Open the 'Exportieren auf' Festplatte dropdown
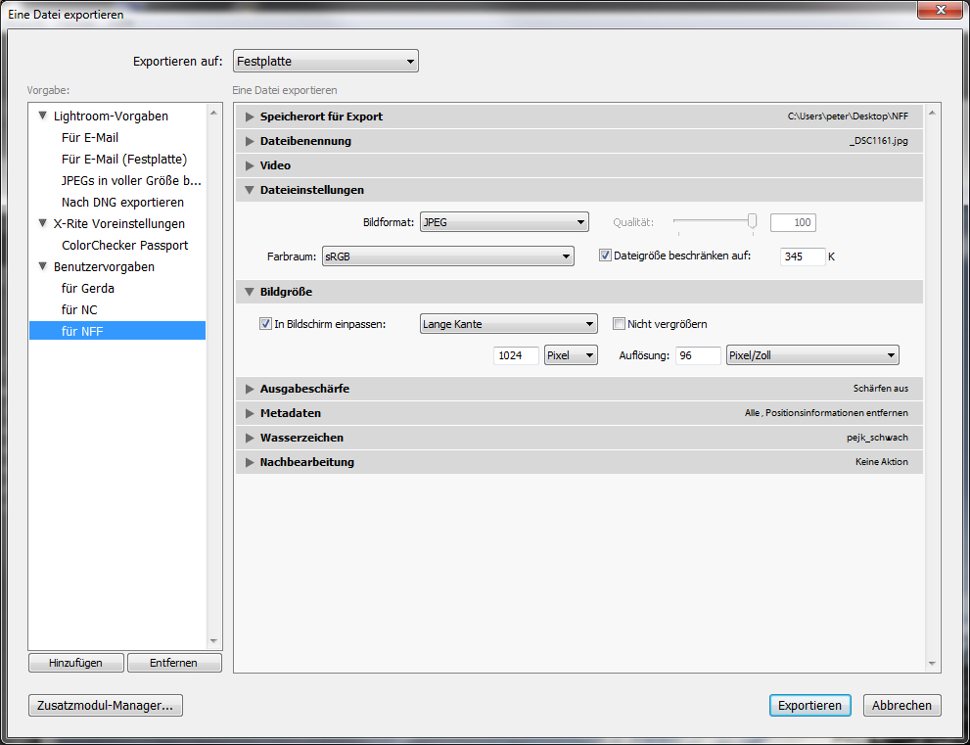 [325, 62]
